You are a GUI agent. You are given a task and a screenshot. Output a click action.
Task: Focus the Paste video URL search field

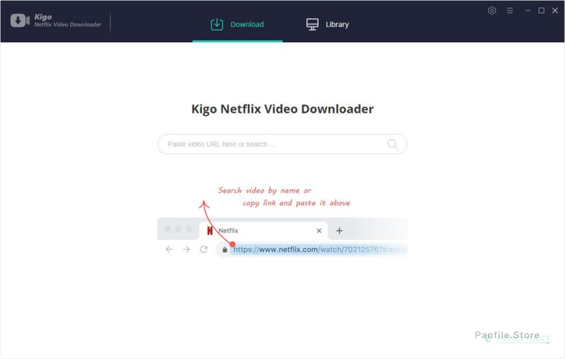(282, 144)
